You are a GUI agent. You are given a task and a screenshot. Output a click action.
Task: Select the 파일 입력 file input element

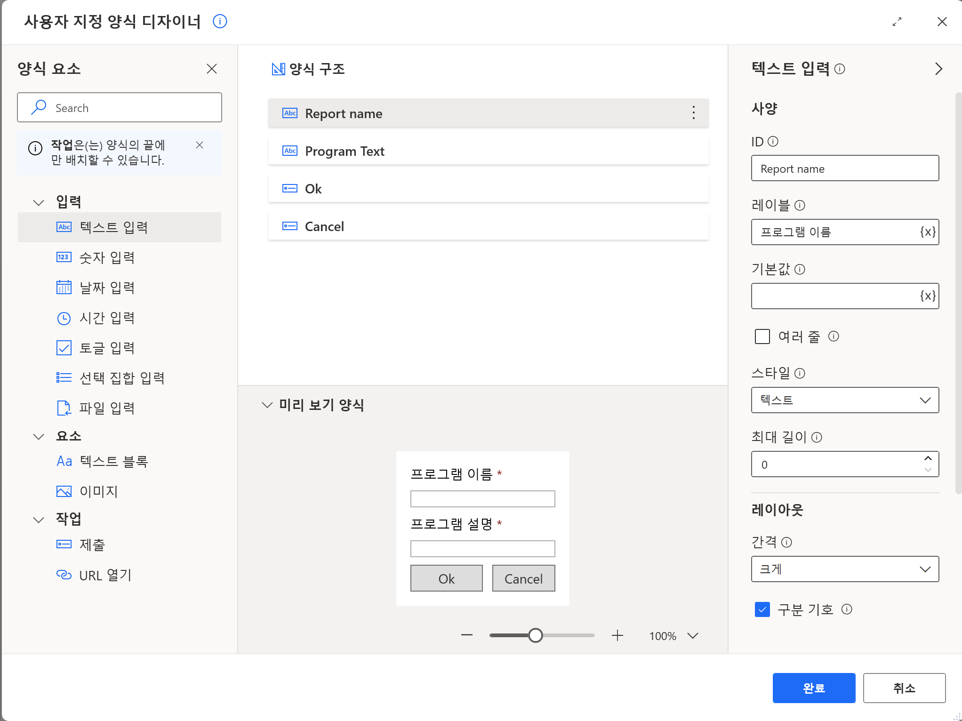(107, 408)
